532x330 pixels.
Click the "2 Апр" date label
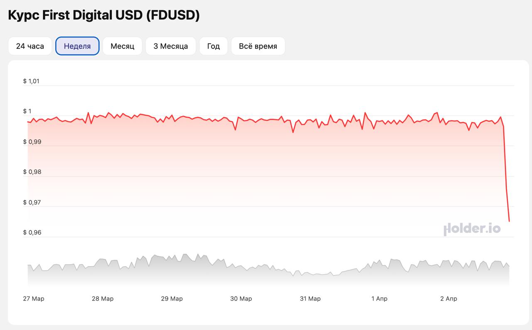click(x=448, y=298)
